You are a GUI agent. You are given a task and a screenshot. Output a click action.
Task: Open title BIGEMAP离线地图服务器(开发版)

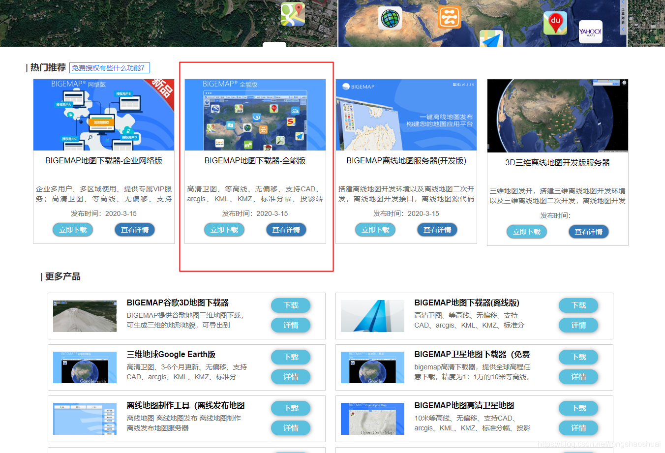click(406, 161)
